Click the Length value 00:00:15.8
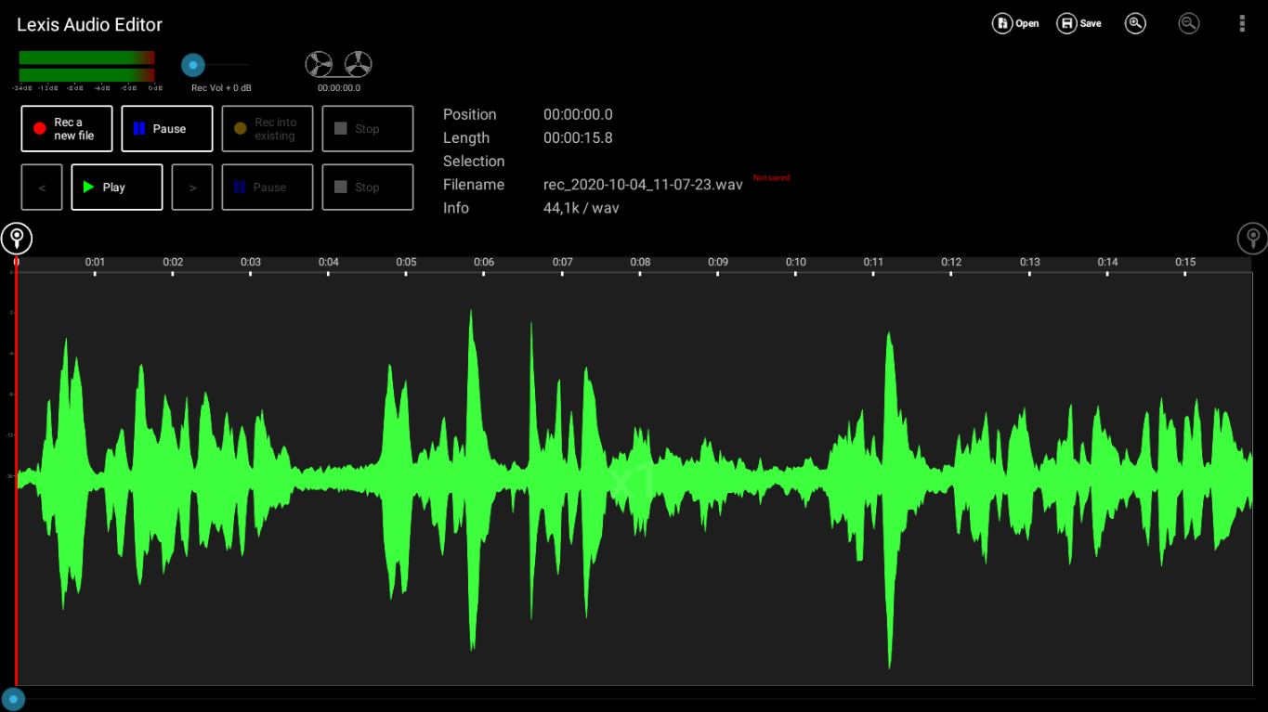Viewport: 1268px width, 712px height. [578, 138]
